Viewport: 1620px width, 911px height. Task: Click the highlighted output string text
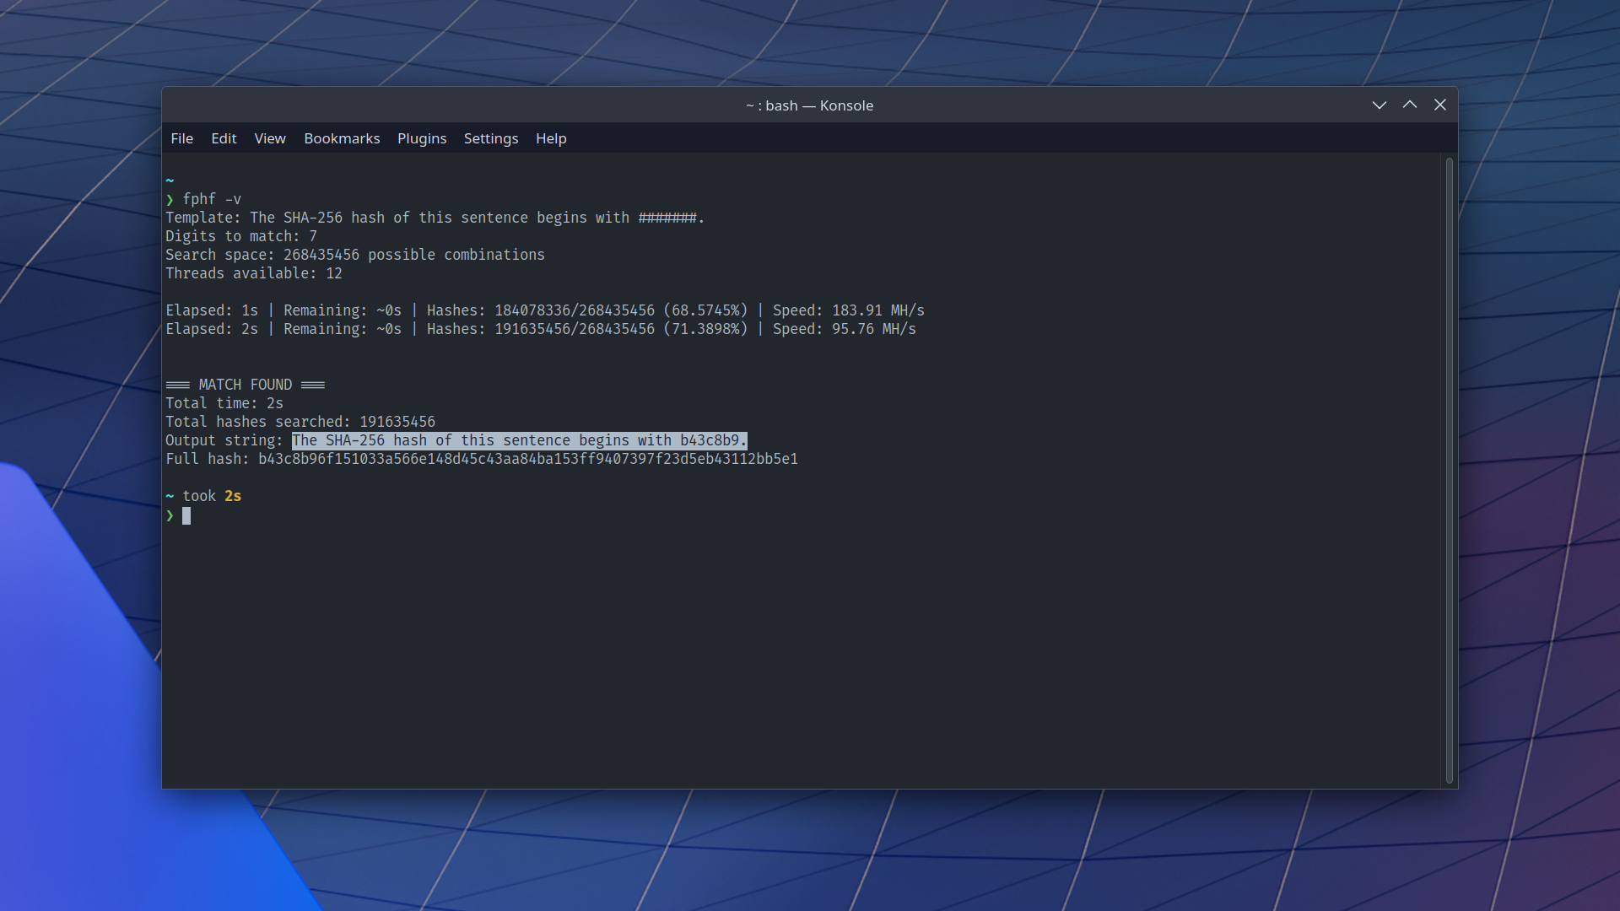coord(518,439)
